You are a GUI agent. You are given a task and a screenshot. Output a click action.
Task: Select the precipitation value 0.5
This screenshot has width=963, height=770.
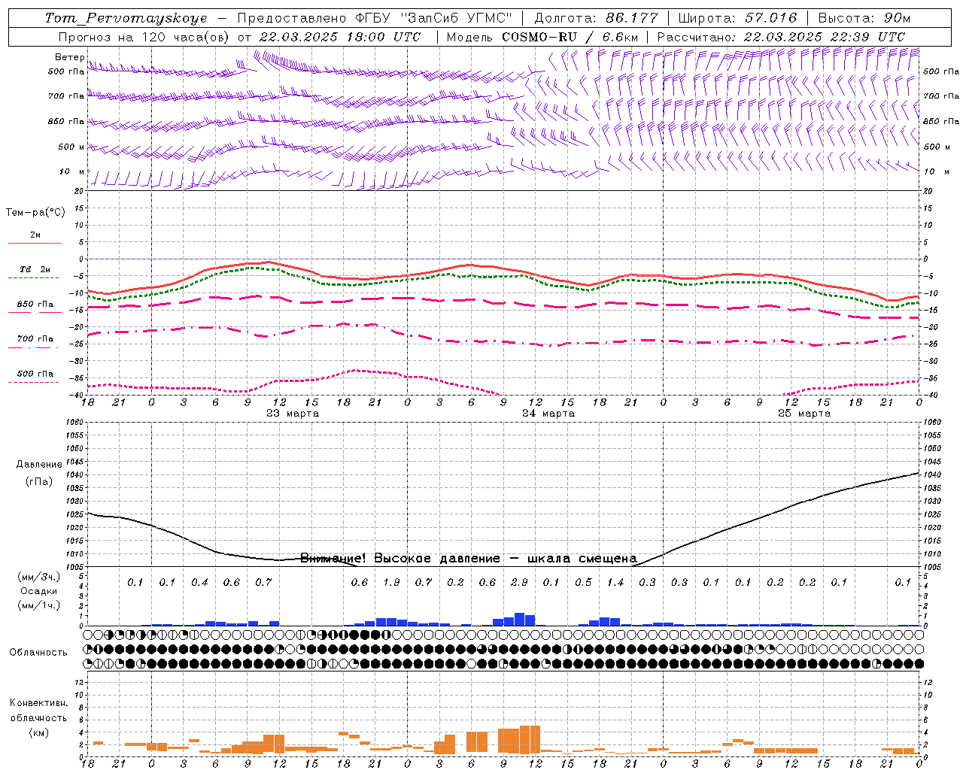point(583,583)
